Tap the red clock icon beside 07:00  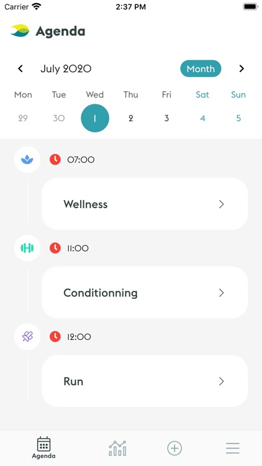(x=55, y=160)
